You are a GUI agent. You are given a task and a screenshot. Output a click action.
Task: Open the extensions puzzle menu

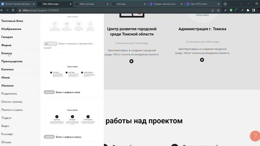(248, 10)
